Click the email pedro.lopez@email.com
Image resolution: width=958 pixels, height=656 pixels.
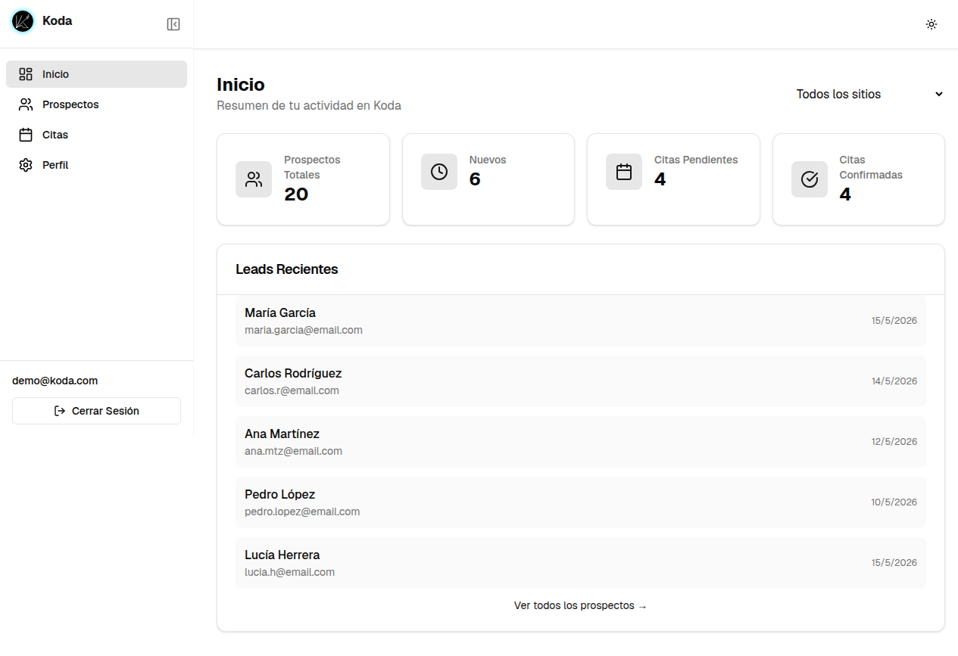(302, 511)
